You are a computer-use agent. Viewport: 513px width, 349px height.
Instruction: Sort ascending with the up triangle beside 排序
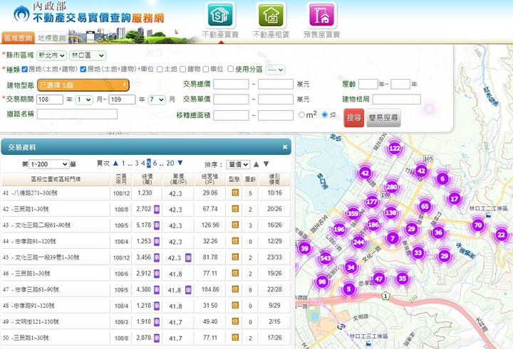256,164
